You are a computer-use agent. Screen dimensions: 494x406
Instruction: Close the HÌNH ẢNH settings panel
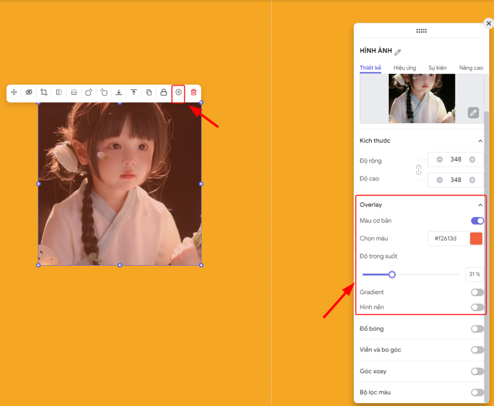point(489,23)
